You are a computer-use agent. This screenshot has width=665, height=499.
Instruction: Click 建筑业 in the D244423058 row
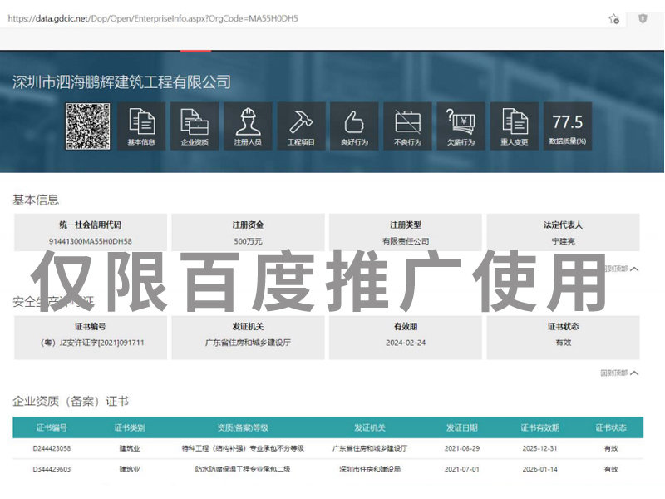tap(130, 448)
